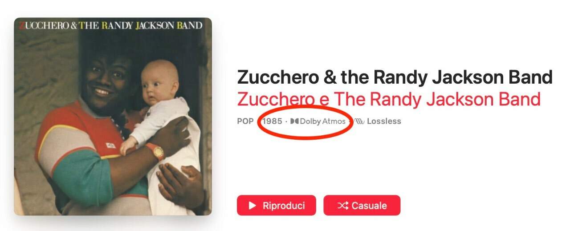This screenshot has height=231, width=570.
Task: Open the album cover artwork
Action: click(113, 117)
